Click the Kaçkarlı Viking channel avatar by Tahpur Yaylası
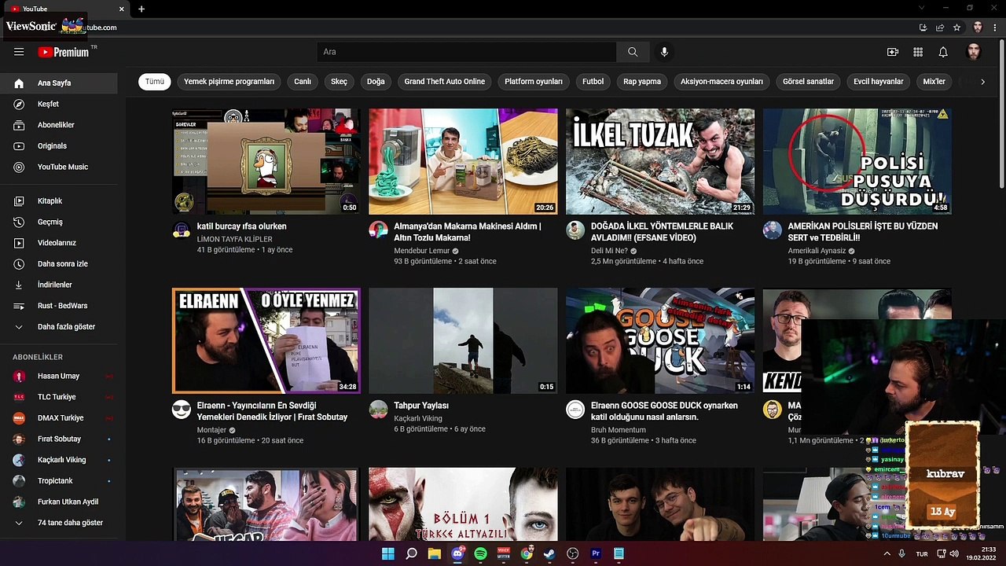Image resolution: width=1006 pixels, height=566 pixels. (x=378, y=409)
